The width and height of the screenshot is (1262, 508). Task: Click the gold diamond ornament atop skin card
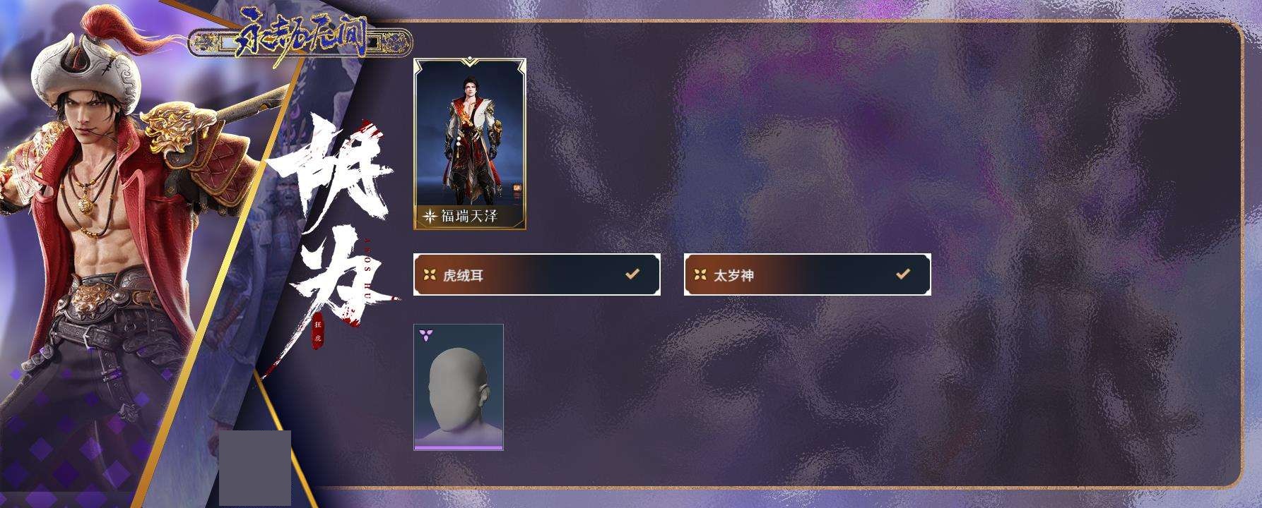(469, 62)
